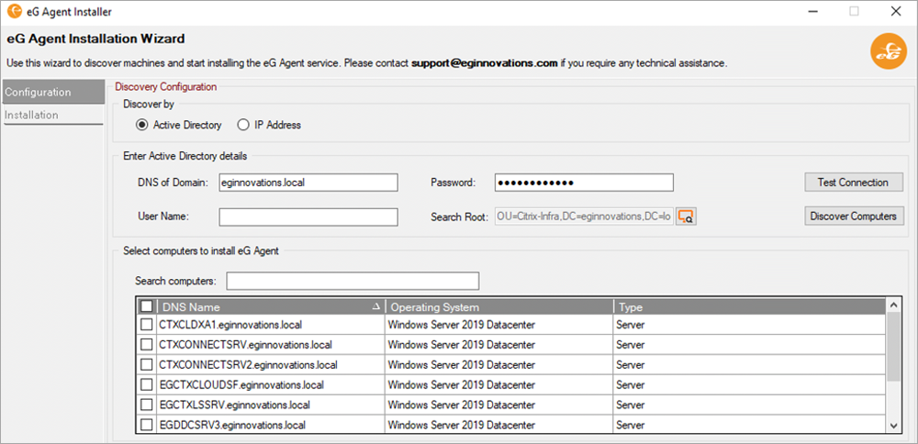Check the box for EGCTXLSSRV.eginnovations.local

tap(147, 405)
